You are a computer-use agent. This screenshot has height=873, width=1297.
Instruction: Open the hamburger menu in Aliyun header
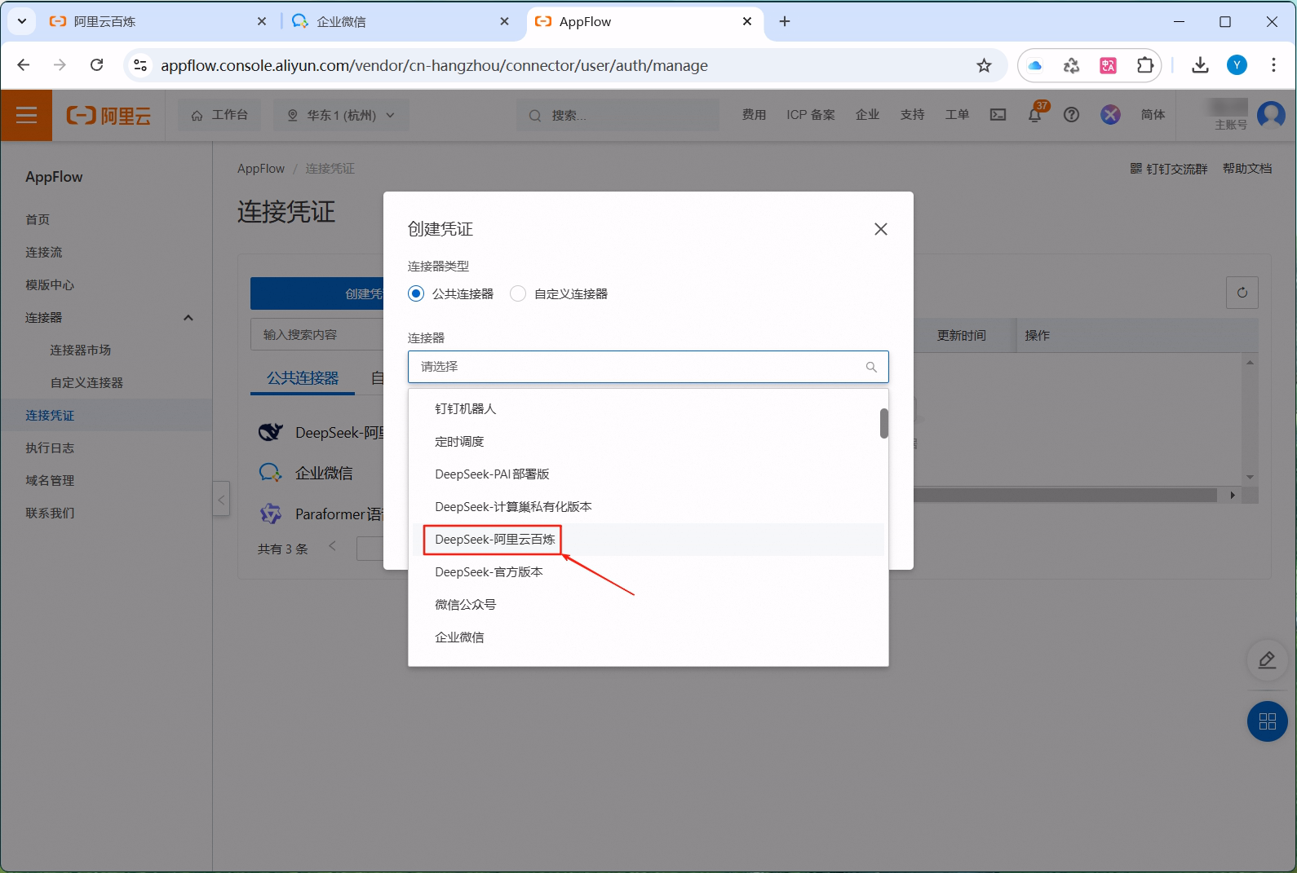[x=26, y=115]
